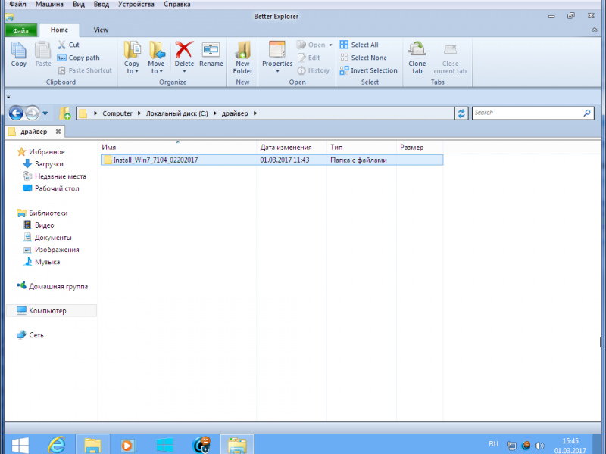Select the драйвер folder tab
This screenshot has width=606, height=454.
[x=34, y=132]
